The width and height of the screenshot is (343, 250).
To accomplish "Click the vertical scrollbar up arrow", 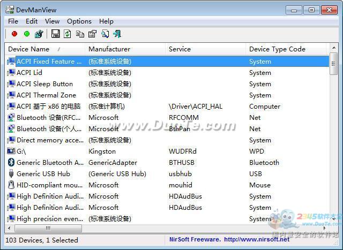I will (333, 48).
